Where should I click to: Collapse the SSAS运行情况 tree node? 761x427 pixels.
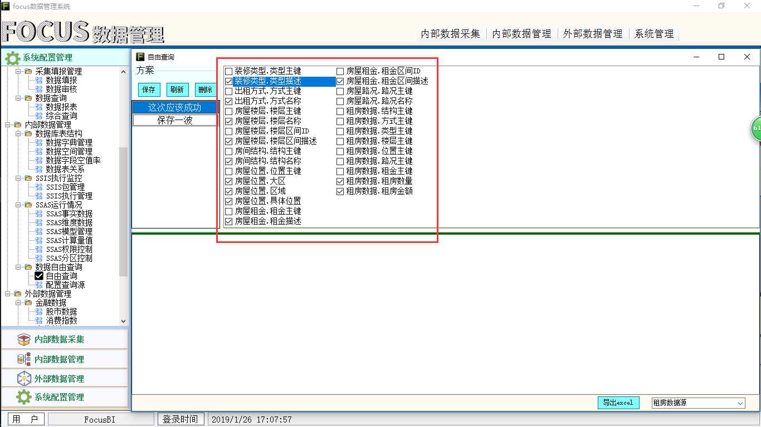tap(18, 205)
